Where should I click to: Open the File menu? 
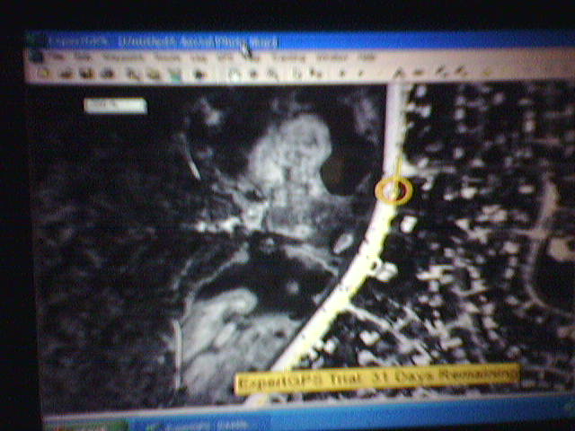click(58, 57)
